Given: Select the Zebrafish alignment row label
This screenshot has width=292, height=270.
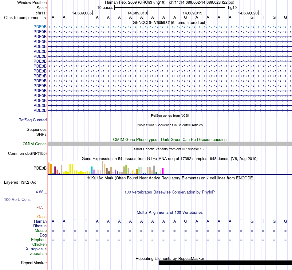Looking at the screenshot, I should coord(38,254).
